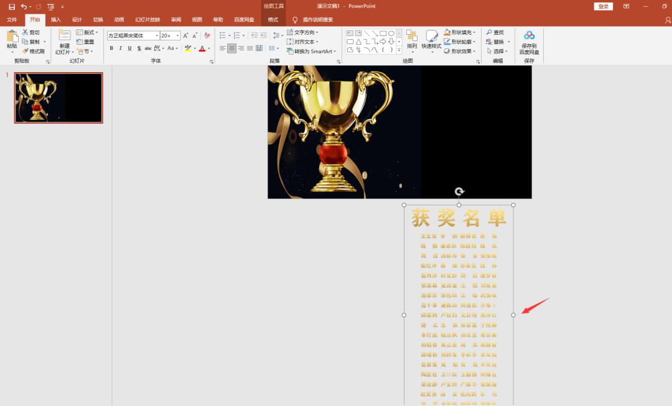The height and width of the screenshot is (406, 672).
Task: Click the Login (登录) button
Action: 603,6
